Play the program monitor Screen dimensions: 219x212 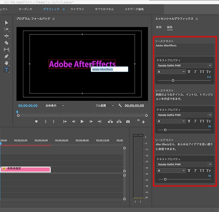coord(82,122)
